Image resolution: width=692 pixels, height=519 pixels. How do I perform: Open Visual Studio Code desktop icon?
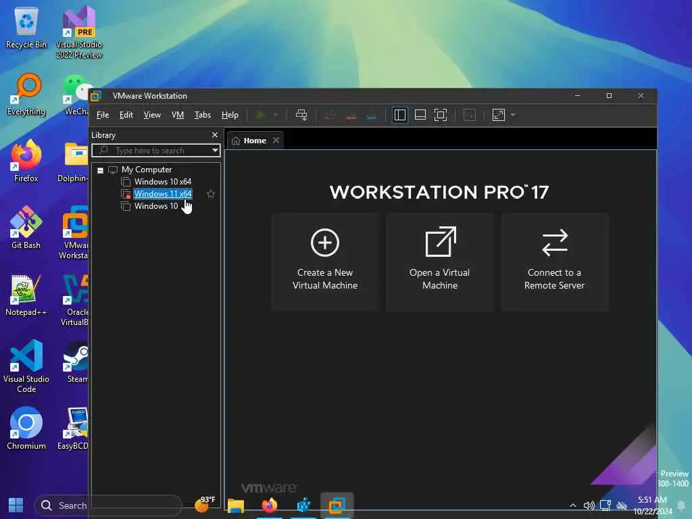[x=26, y=366]
